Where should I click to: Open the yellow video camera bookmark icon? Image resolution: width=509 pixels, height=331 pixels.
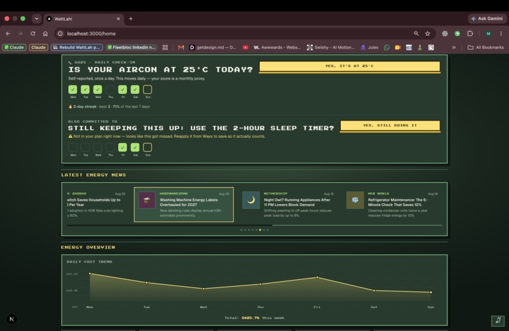point(398,47)
